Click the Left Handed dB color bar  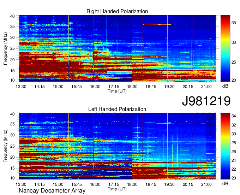pos(225,146)
